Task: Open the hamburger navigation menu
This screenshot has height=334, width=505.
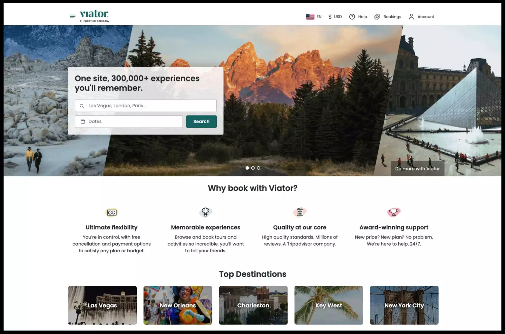Action: [x=72, y=16]
